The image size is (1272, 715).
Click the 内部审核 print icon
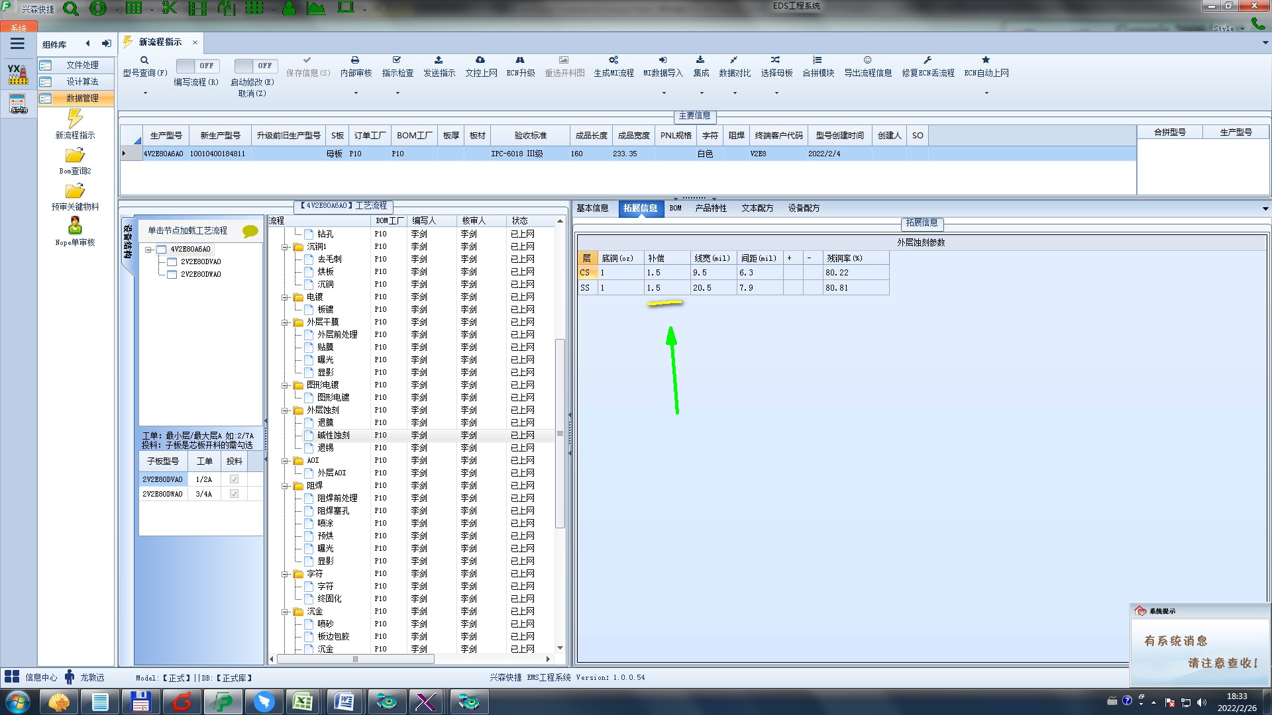point(355,60)
